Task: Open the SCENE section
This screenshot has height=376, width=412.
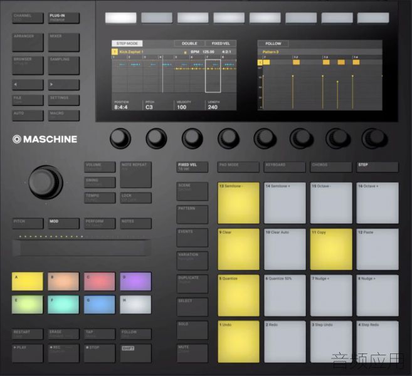Action: [193, 191]
